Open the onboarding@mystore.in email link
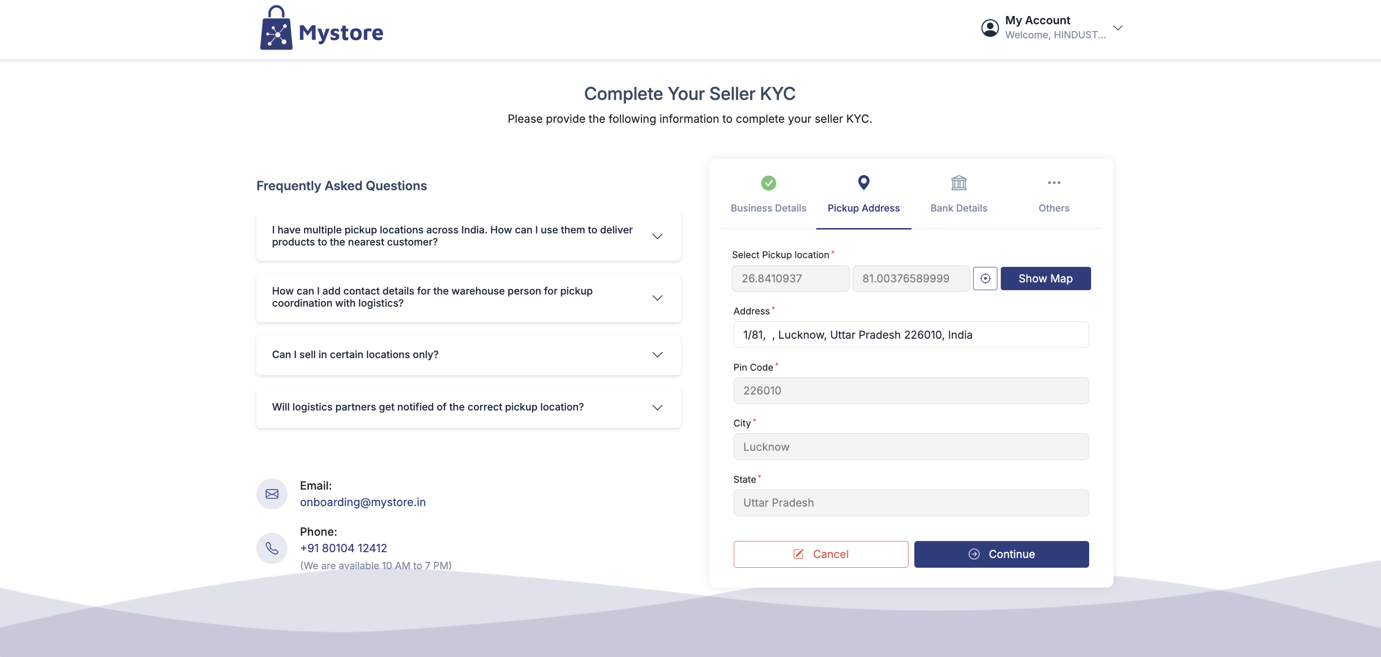This screenshot has width=1381, height=657. (363, 502)
